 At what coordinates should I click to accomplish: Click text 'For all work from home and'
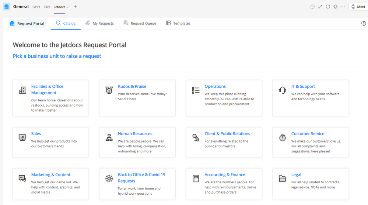coord(139,188)
